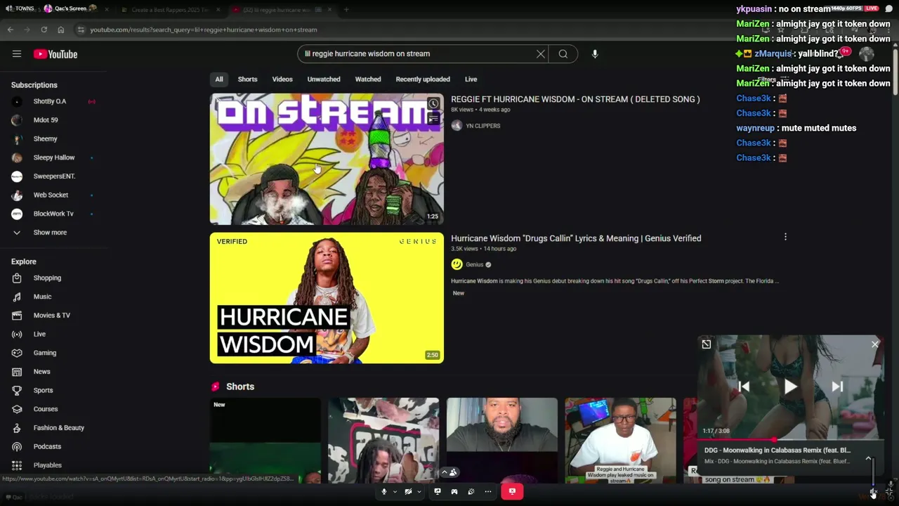Image resolution: width=899 pixels, height=506 pixels.
Task: Filter results by Watched
Action: [368, 79]
